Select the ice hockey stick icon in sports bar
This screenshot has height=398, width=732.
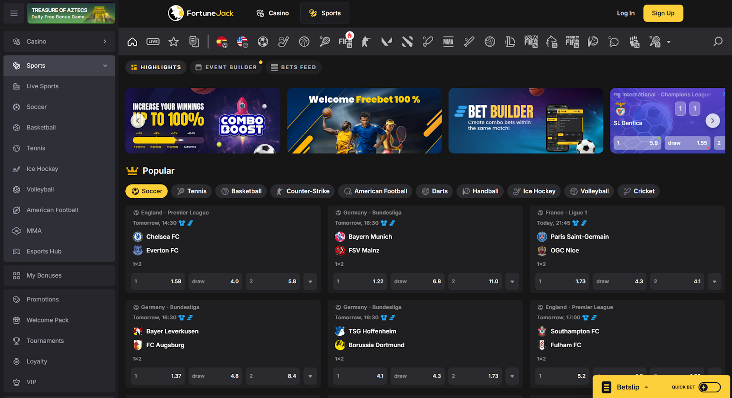click(284, 42)
